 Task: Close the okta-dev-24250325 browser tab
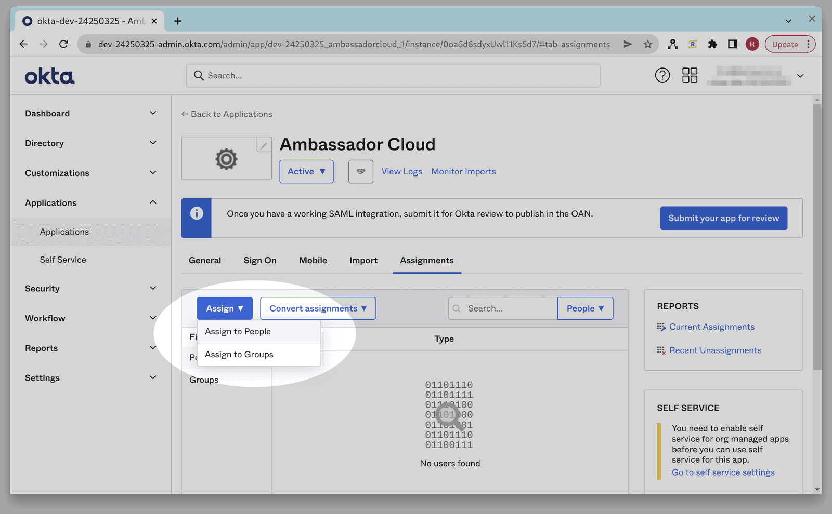(x=154, y=21)
